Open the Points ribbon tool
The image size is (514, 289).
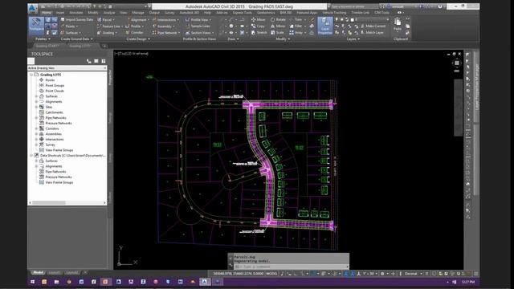tap(69, 26)
